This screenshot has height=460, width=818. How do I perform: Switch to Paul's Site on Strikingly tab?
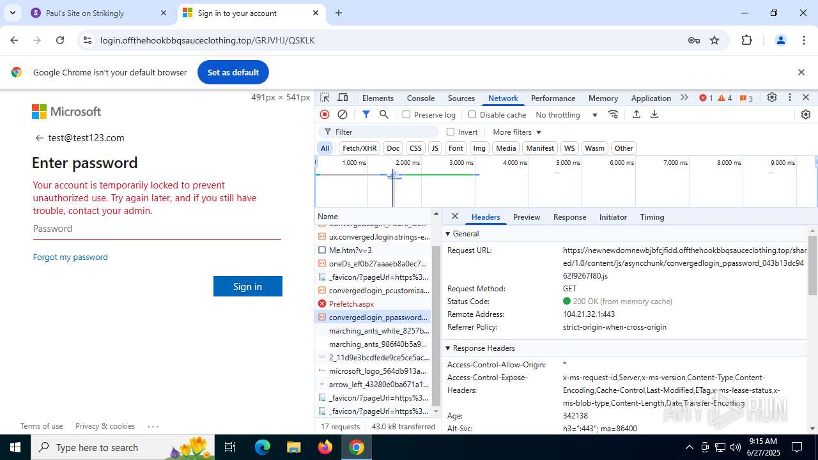point(99,13)
